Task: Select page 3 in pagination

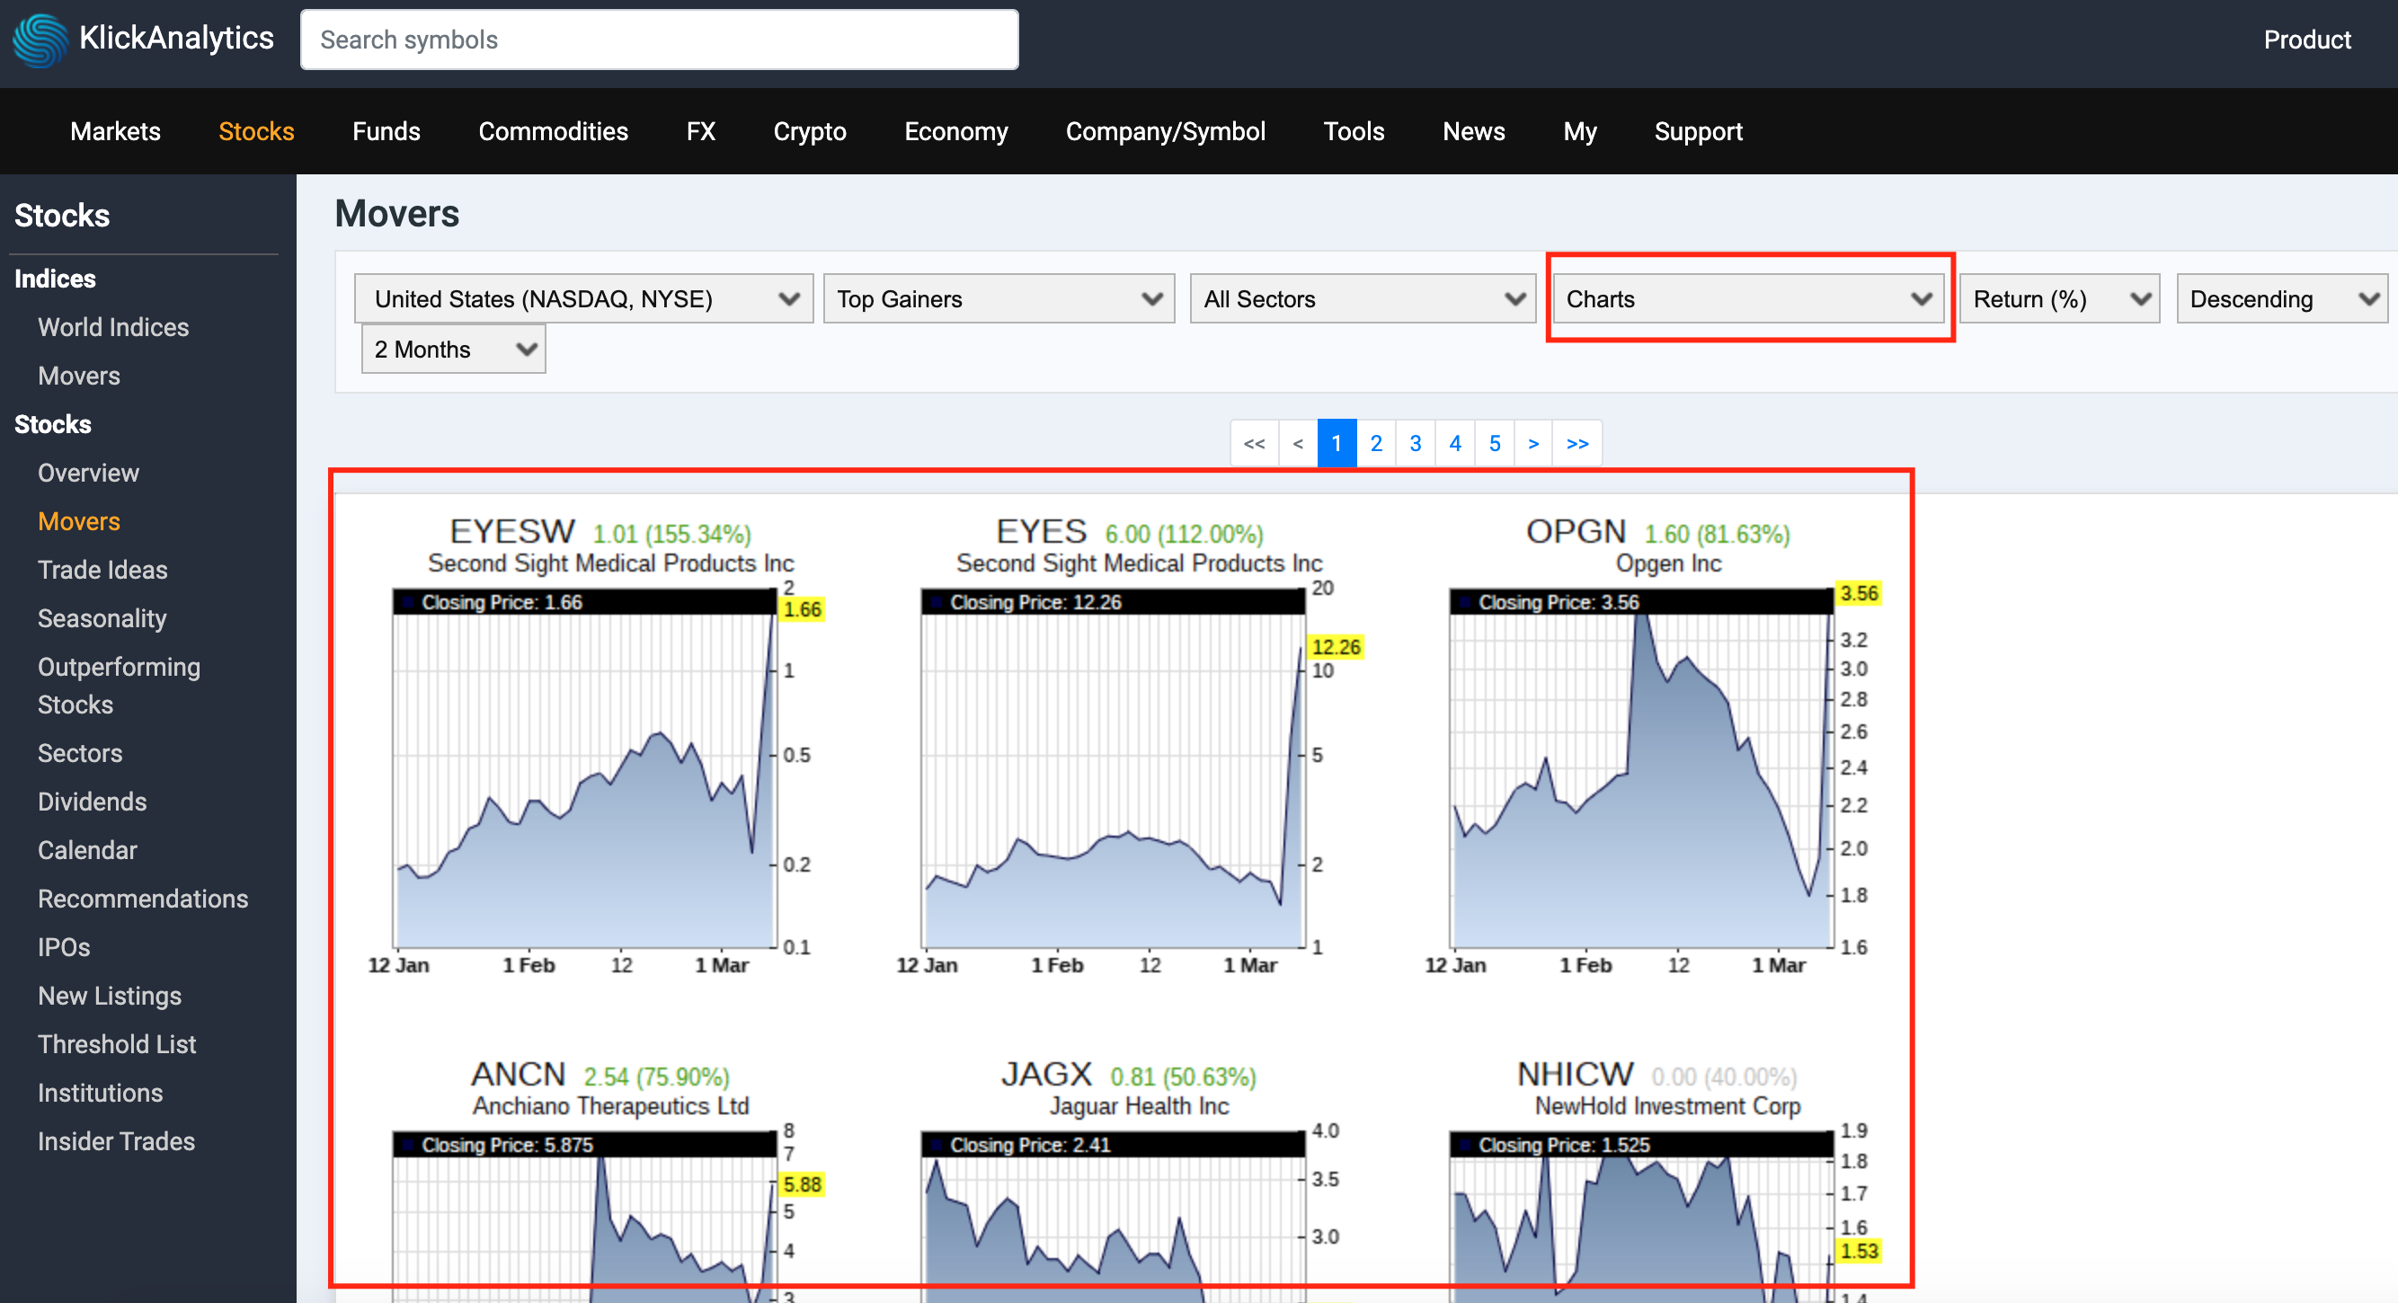Action: pyautogui.click(x=1415, y=443)
